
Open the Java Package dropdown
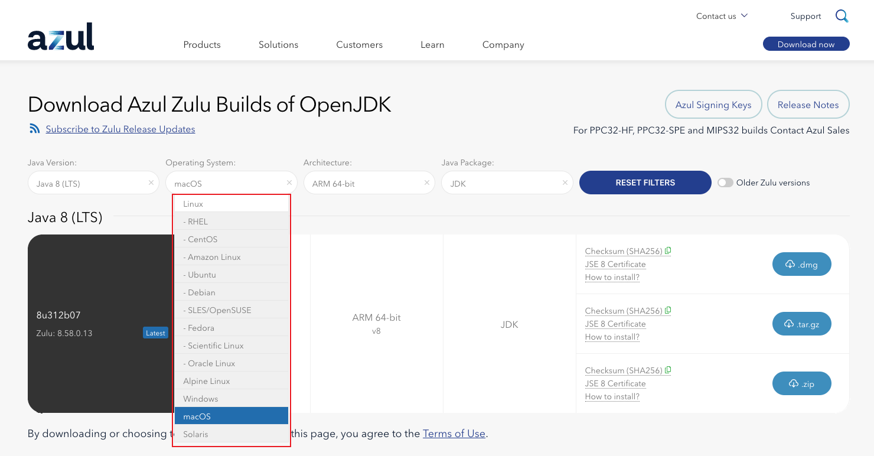point(507,183)
